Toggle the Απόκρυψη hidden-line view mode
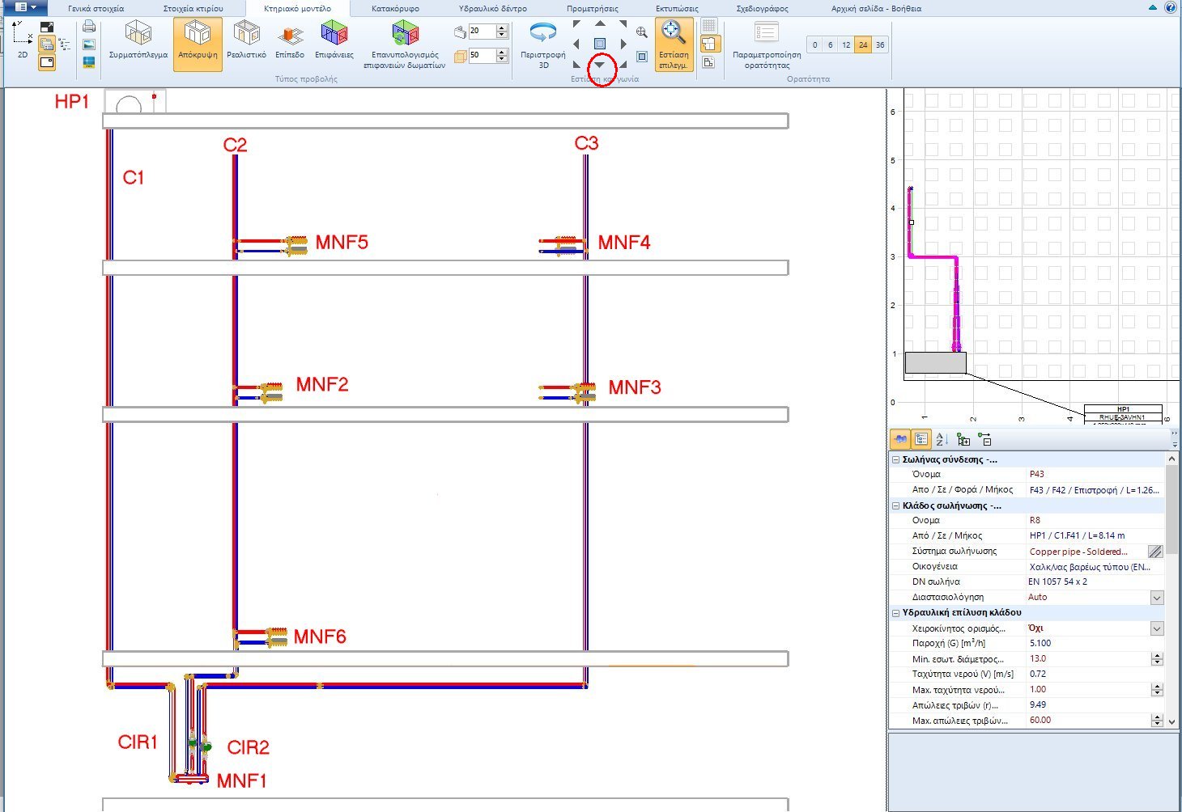Screen dimensions: 1182x812 click(197, 38)
